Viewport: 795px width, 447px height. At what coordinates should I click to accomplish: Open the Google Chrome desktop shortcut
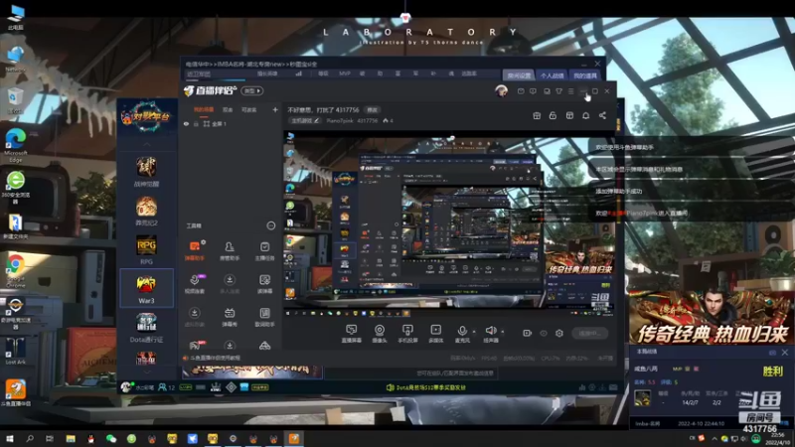click(x=16, y=271)
